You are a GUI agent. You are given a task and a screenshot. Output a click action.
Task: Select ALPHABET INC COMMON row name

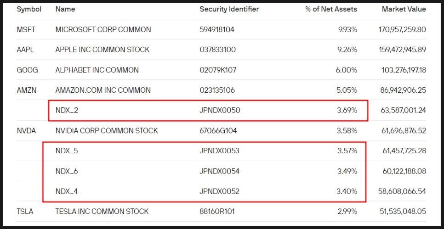[97, 70]
